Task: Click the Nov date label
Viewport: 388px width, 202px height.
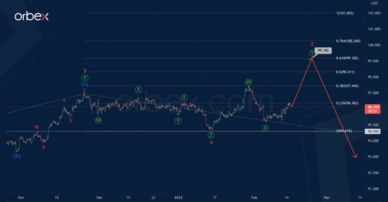Action: [x=21, y=197]
